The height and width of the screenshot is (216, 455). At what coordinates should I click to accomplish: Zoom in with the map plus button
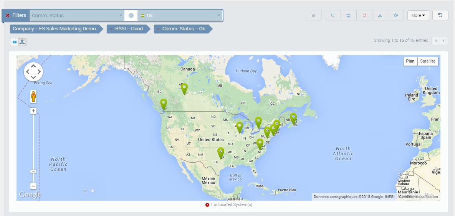[x=33, y=111]
